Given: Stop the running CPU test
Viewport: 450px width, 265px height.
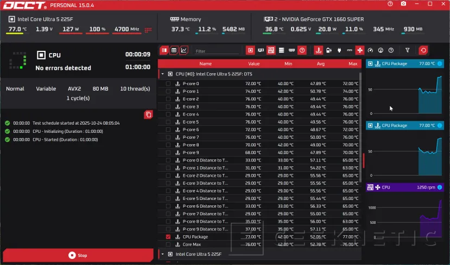Looking at the screenshot, I should pos(78,255).
